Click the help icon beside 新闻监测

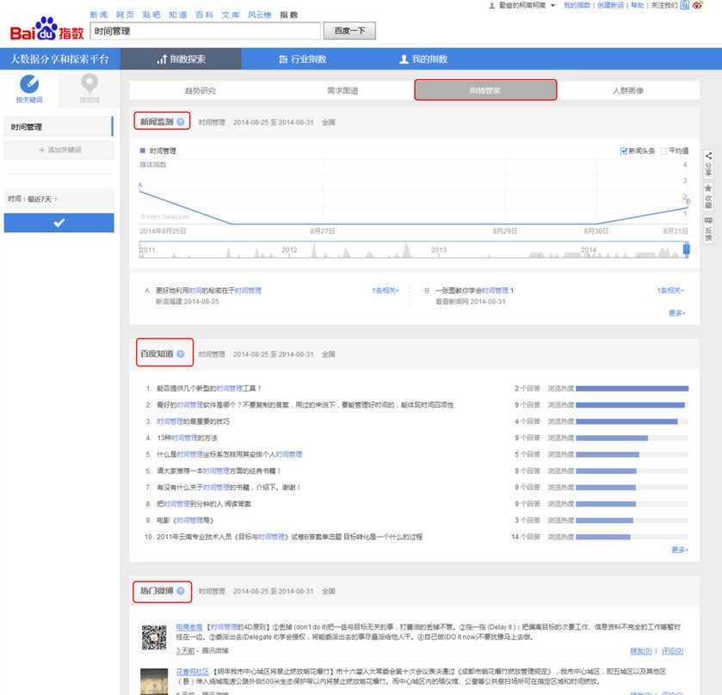181,122
